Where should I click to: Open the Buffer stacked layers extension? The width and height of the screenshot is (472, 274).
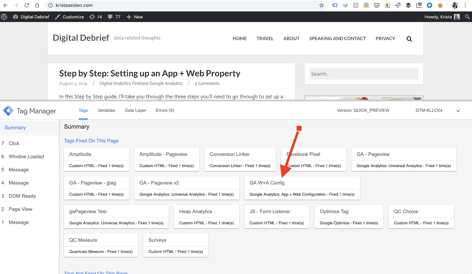tap(408, 5)
